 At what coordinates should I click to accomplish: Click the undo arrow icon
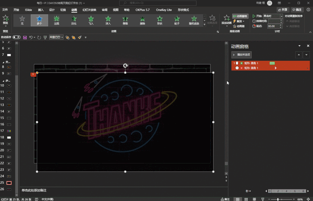[x=31, y=37]
